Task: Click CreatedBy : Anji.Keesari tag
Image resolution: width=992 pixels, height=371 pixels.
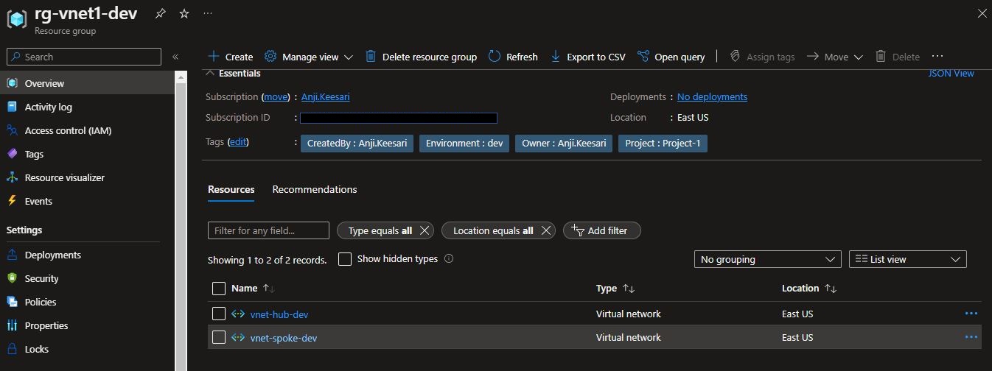Action: coord(357,143)
